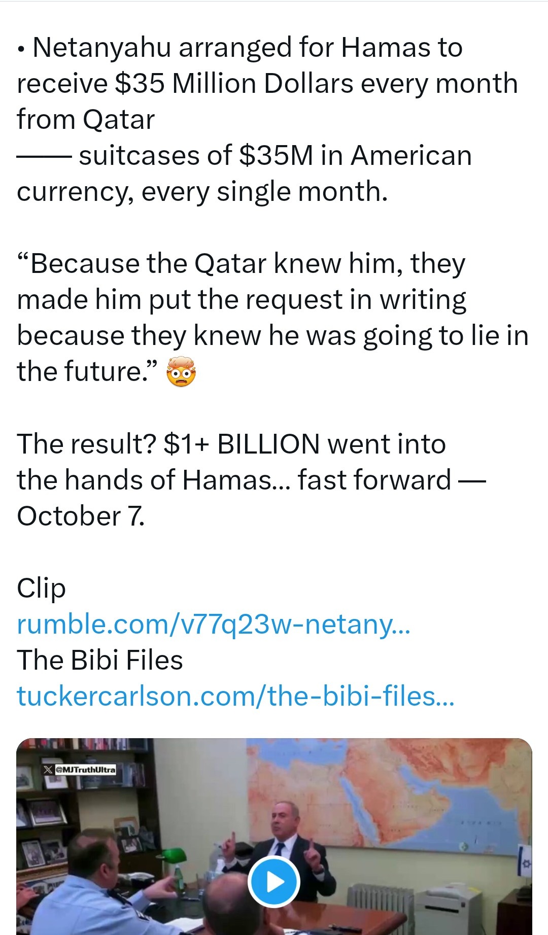Screen dimensions: 548x935
Task: Click "The Bibi Files" label text
Action: point(99,660)
